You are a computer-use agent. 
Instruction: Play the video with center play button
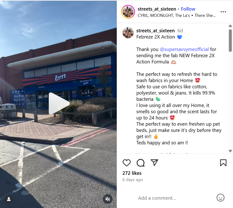pos(59,104)
